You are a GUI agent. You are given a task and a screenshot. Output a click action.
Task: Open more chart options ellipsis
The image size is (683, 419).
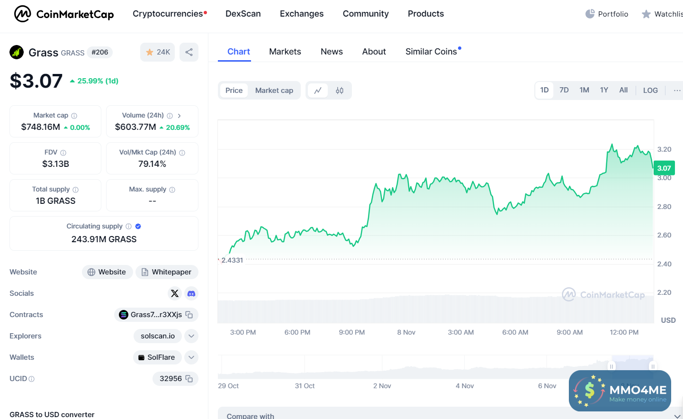677,90
